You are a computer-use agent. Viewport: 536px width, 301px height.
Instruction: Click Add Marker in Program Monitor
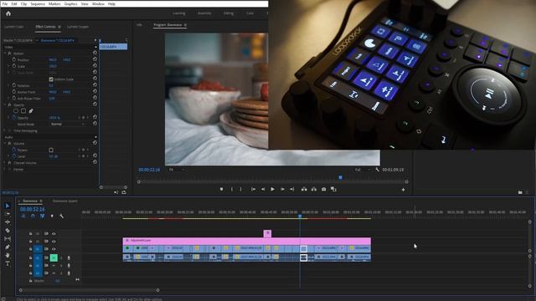221,189
